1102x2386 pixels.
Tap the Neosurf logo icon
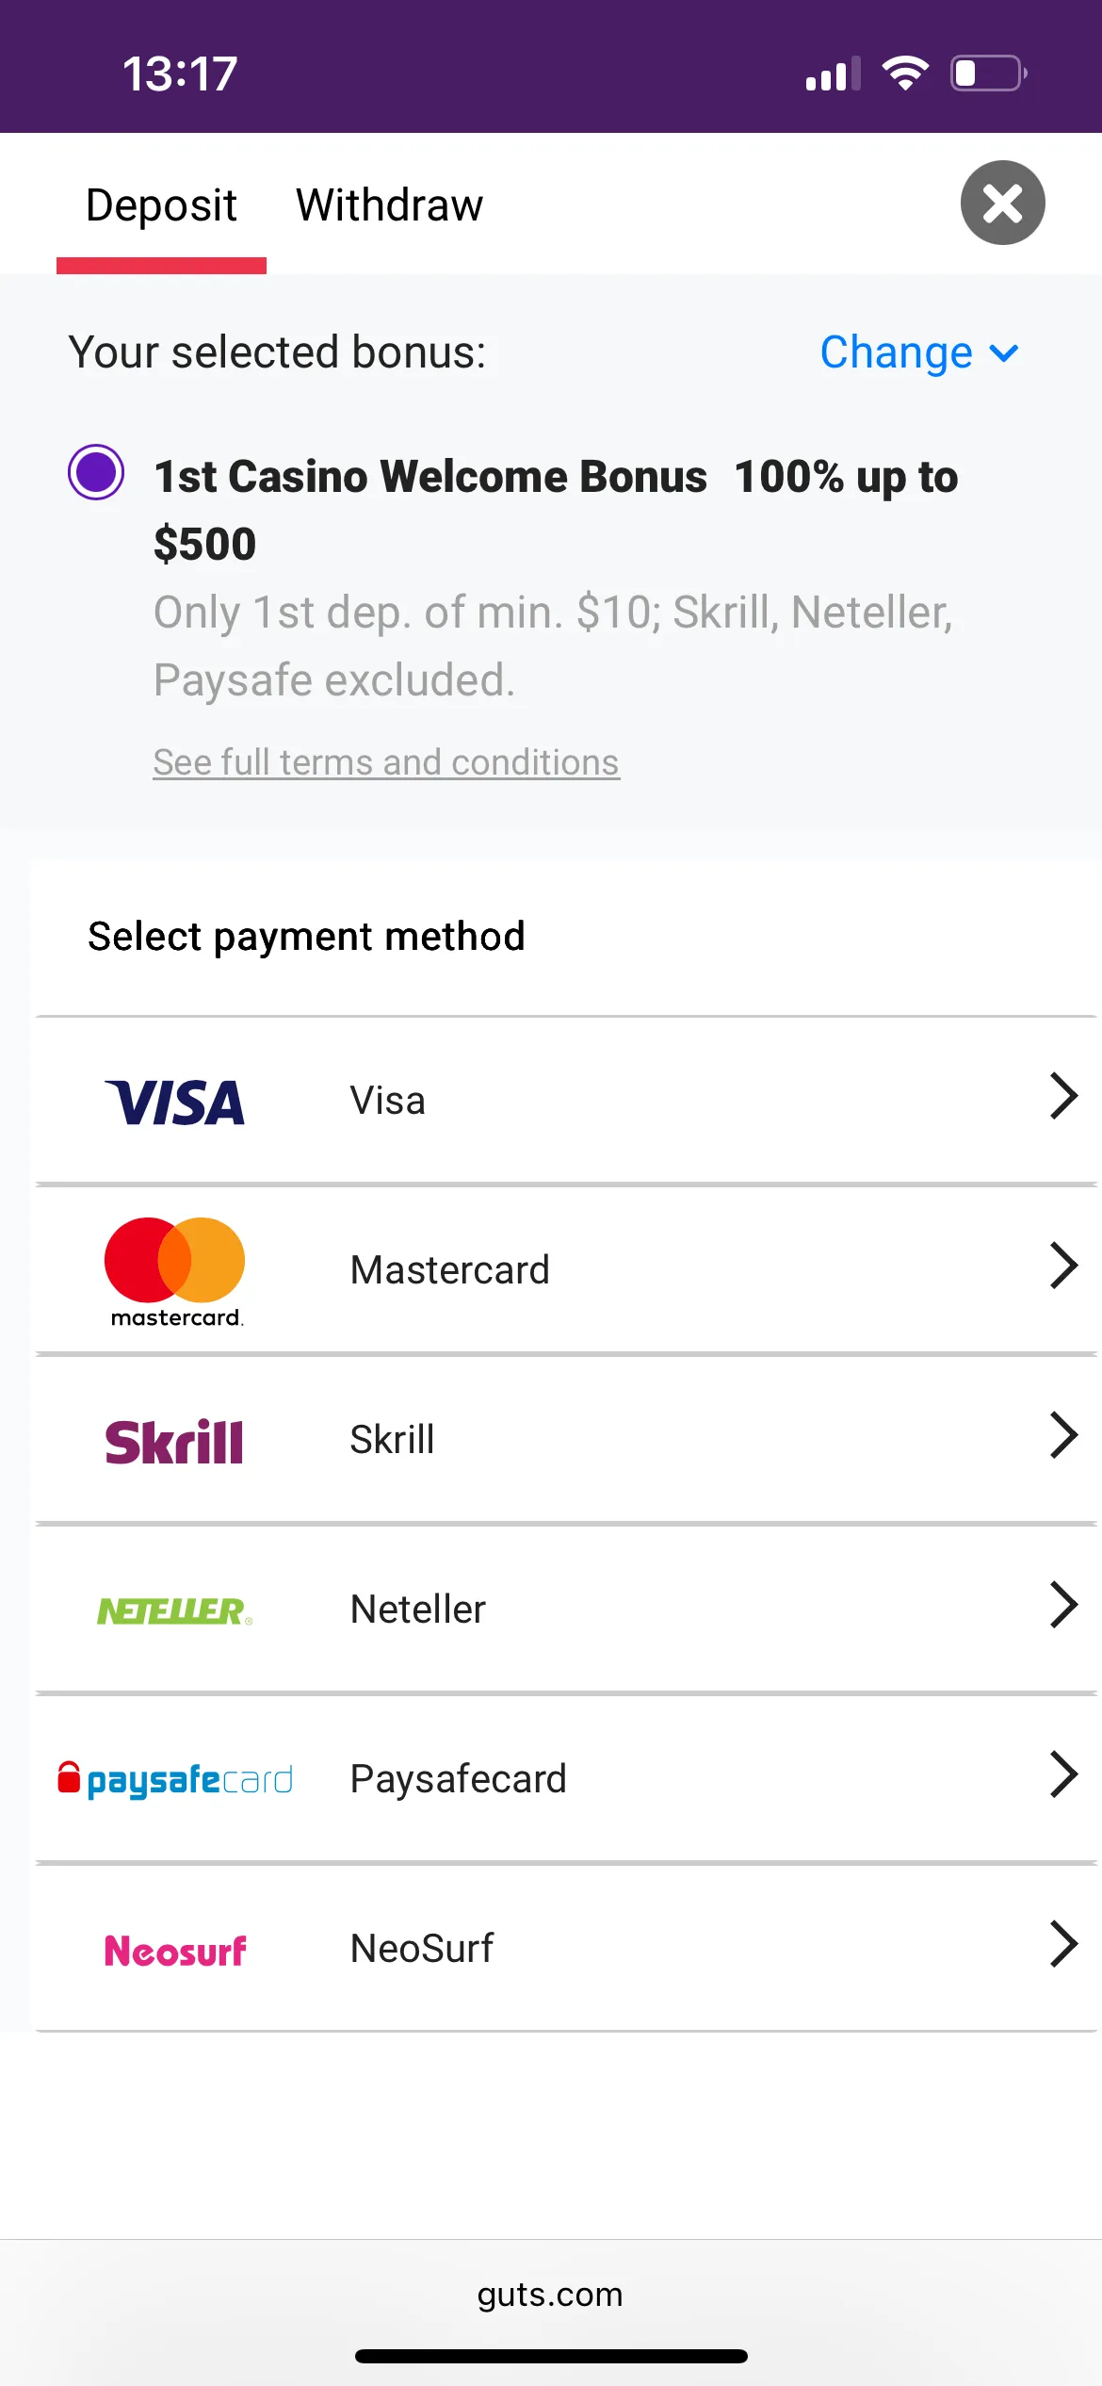point(175,1950)
